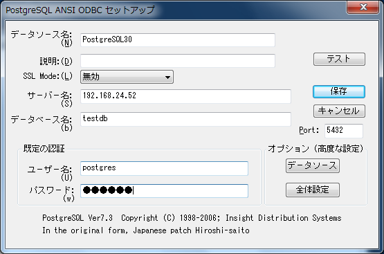384x254 pixels.
Task: Click the Port field showing 5432
Action: click(x=344, y=131)
